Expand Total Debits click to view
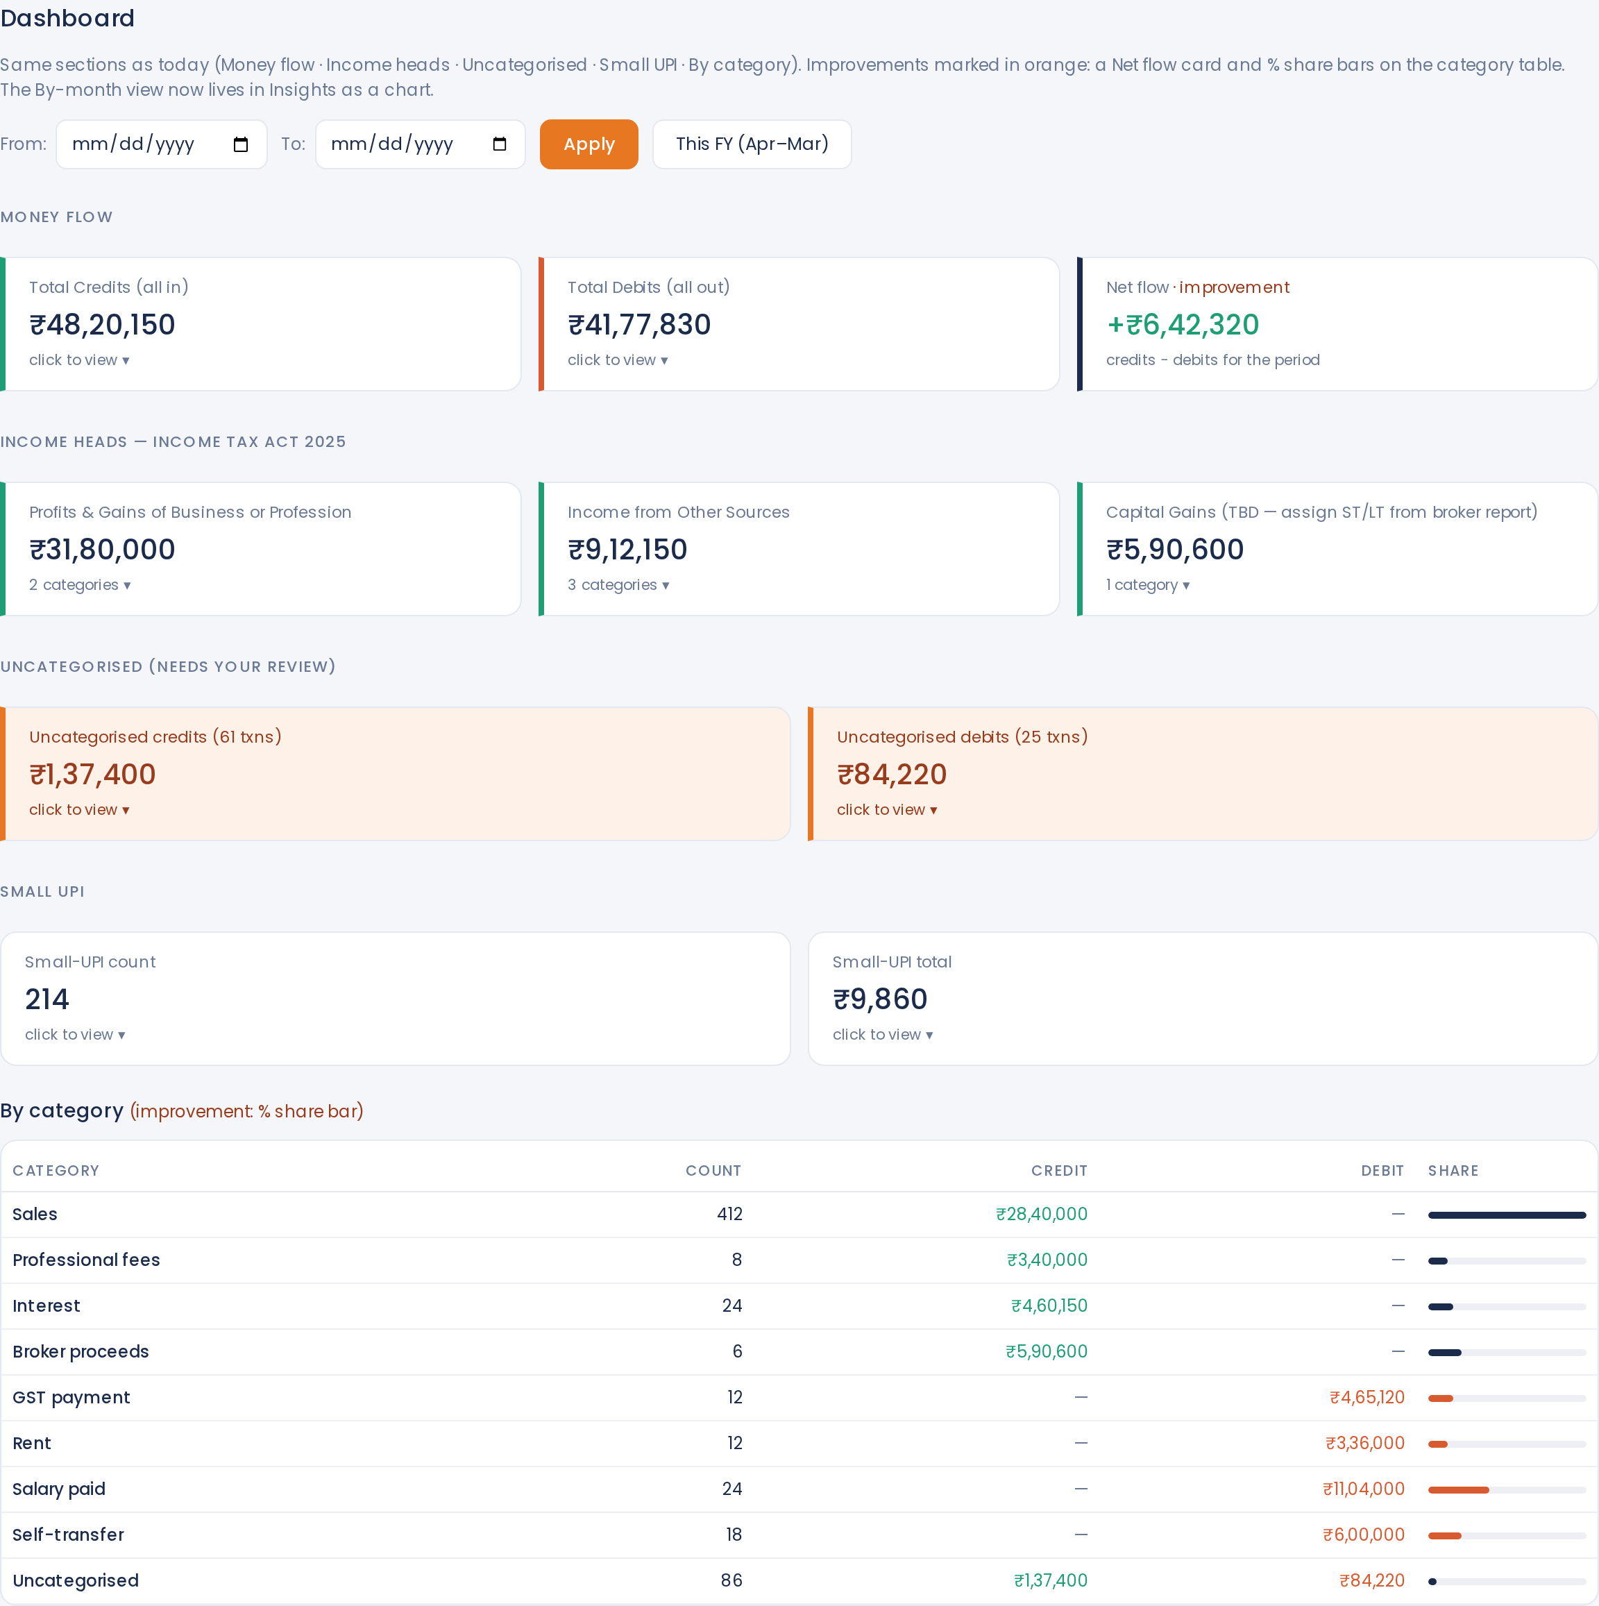This screenshot has width=1599, height=1606. pyautogui.click(x=618, y=360)
